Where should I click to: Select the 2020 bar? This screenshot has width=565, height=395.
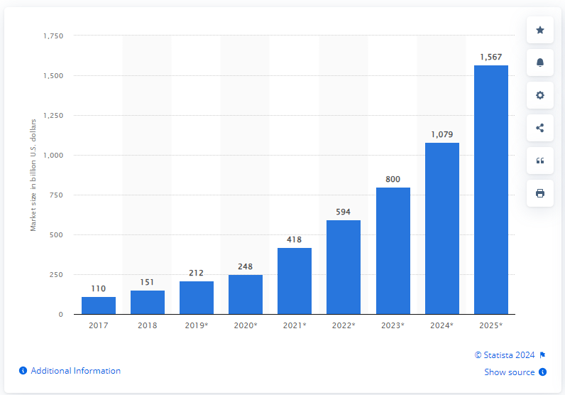click(246, 294)
